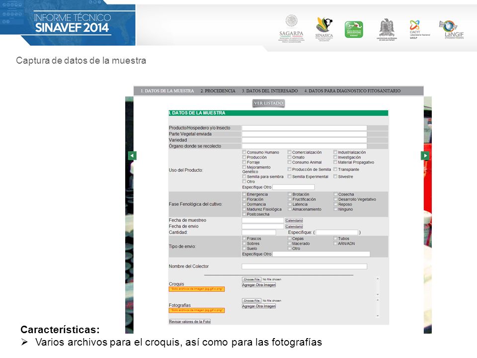Open 3. Datos del Interesado tab

click(x=270, y=90)
